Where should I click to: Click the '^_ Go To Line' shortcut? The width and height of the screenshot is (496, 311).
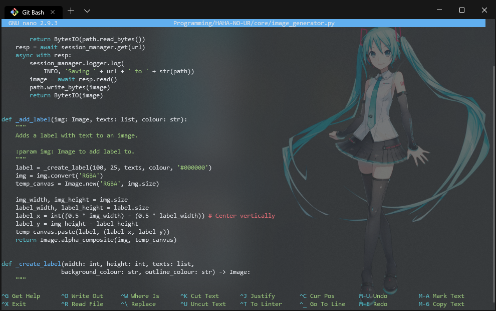pyautogui.click(x=322, y=304)
